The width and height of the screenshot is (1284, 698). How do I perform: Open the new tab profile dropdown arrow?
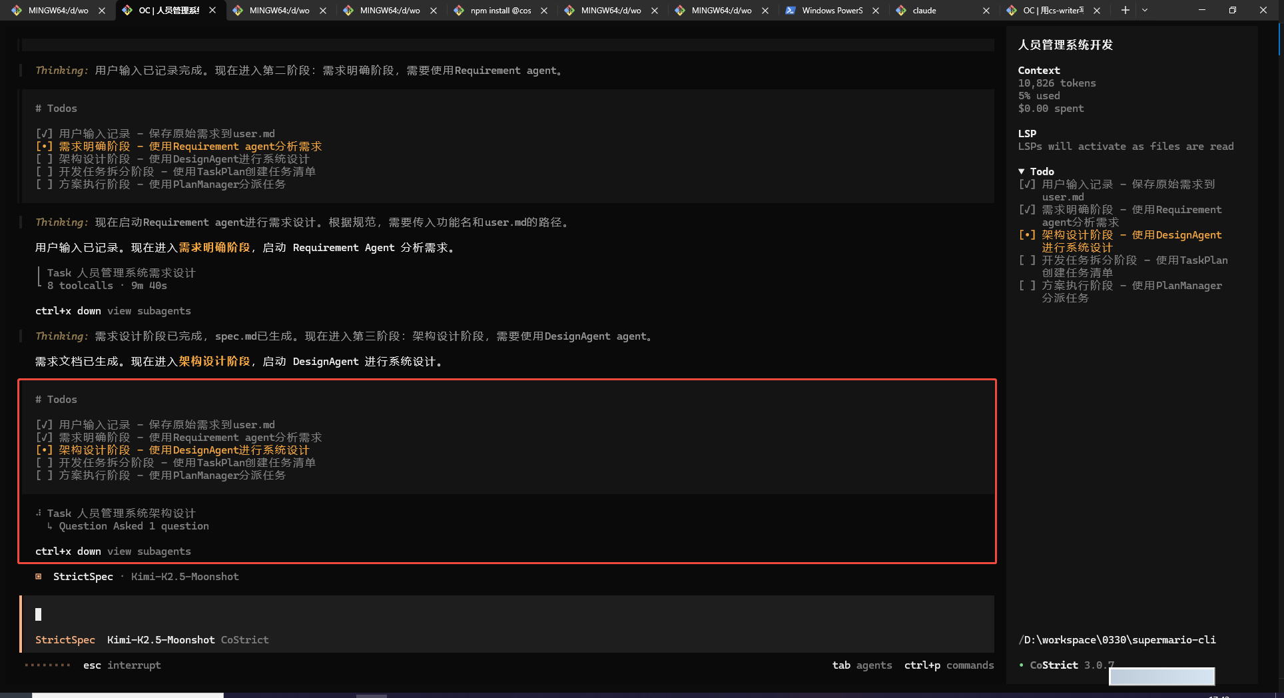1145,10
